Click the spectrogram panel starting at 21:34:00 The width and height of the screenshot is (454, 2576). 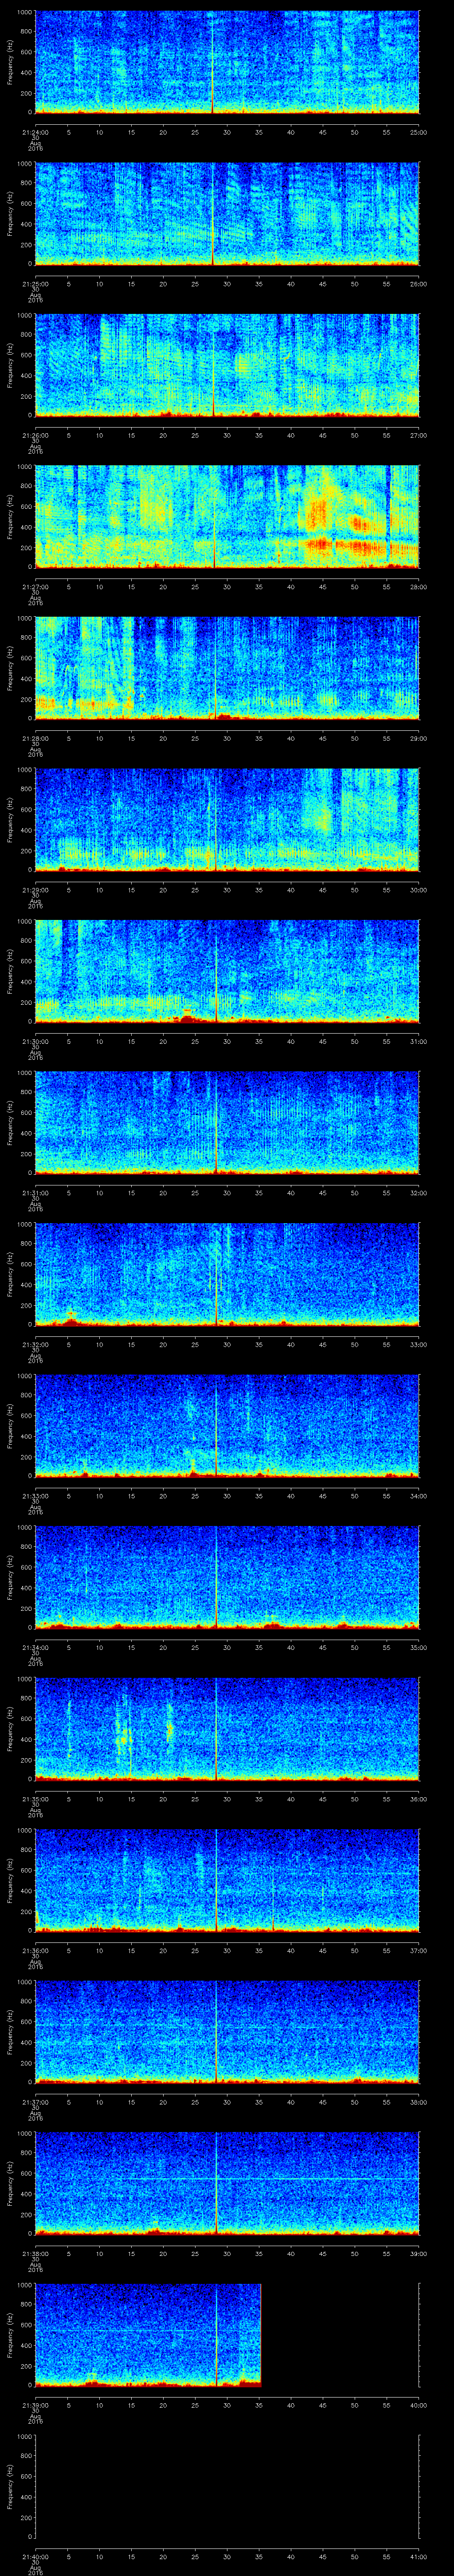[x=227, y=1577]
